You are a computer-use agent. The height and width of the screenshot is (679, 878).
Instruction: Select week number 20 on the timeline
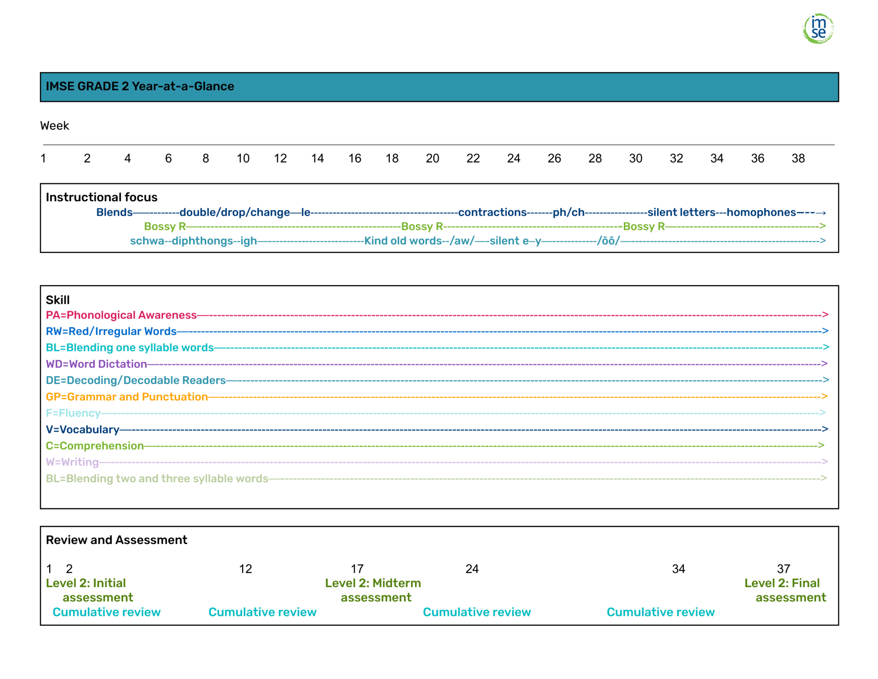pyautogui.click(x=433, y=158)
